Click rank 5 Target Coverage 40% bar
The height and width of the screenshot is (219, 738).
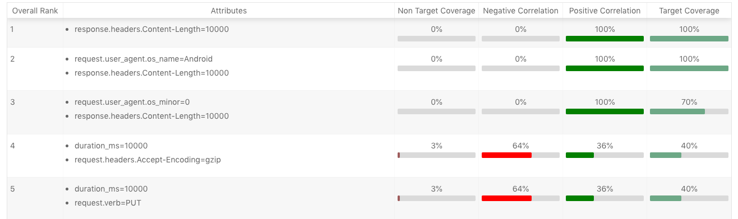point(689,198)
